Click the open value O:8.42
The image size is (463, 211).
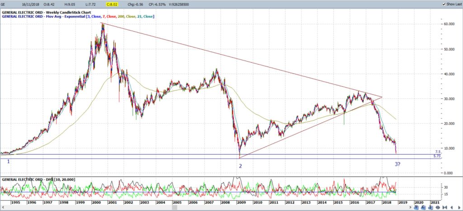(x=49, y=5)
